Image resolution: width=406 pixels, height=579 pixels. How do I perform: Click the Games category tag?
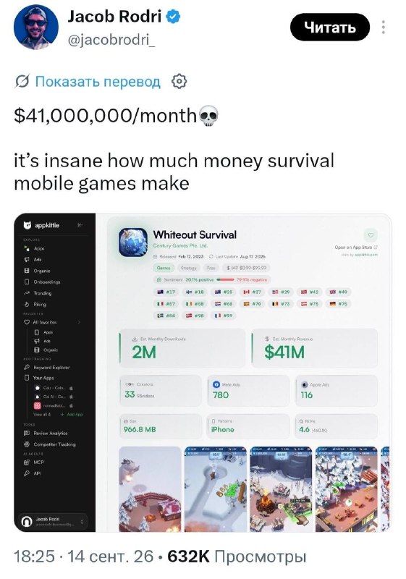[164, 268]
